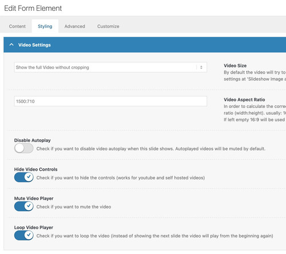Click 'Check if you want to mute the video' text
286x254 pixels.
point(74,207)
